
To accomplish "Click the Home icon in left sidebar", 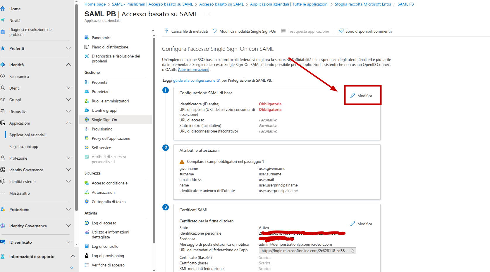I will click(3, 9).
